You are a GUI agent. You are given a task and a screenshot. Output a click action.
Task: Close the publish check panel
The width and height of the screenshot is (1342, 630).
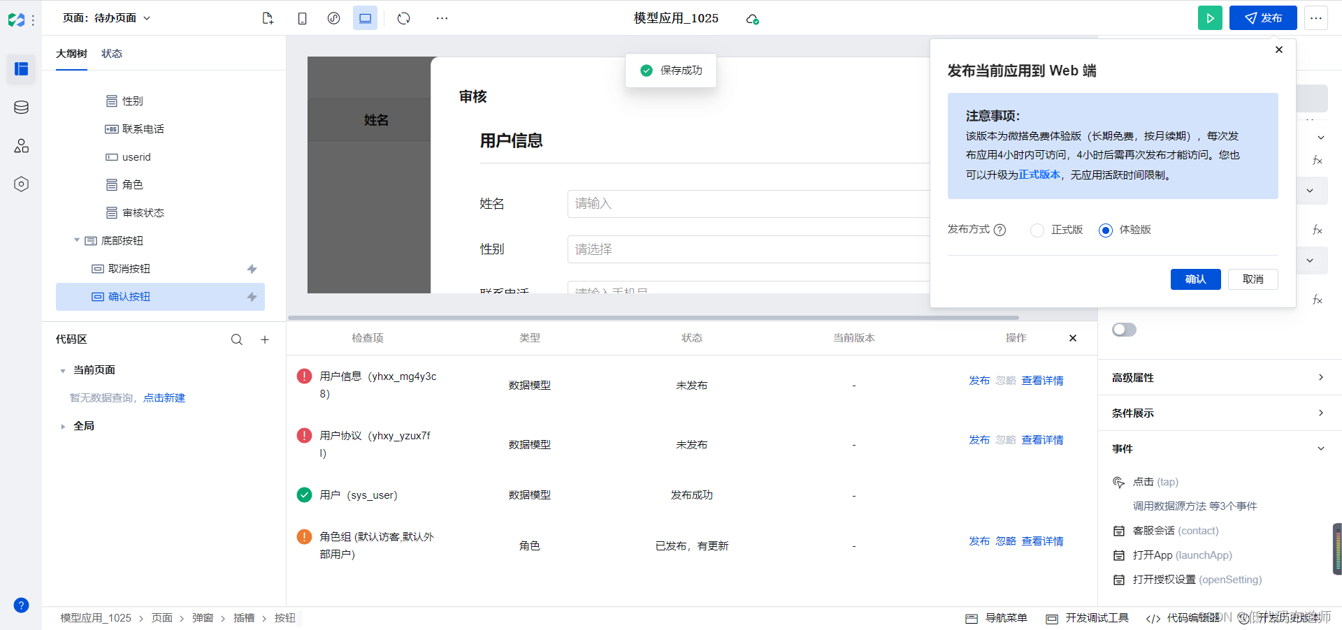pos(1073,338)
